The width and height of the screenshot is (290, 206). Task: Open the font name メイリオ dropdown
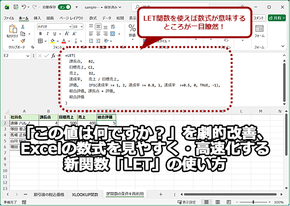(x=70, y=27)
